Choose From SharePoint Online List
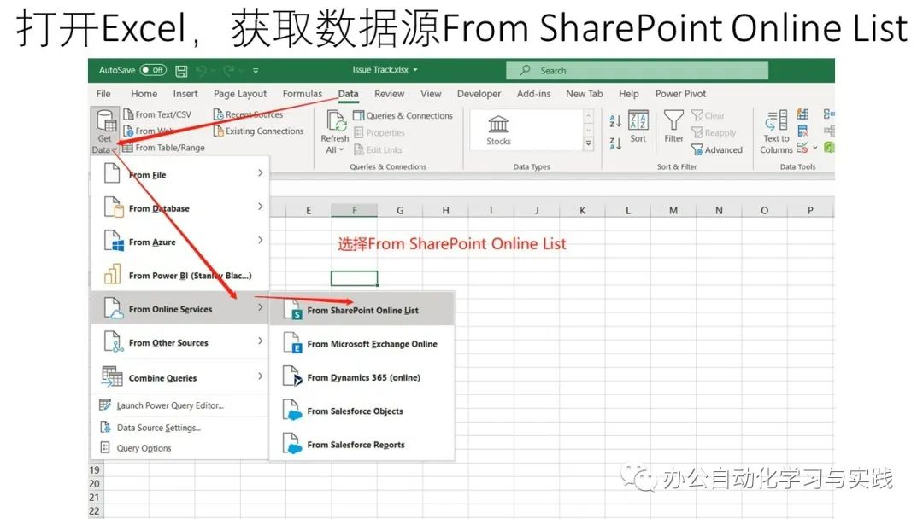Image resolution: width=923 pixels, height=519 pixels. pos(362,310)
